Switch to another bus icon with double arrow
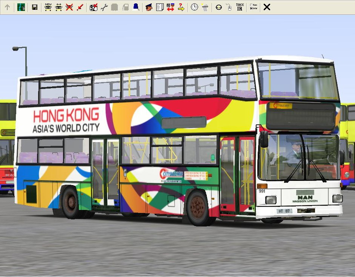The image size is (355, 277). (x=58, y=7)
